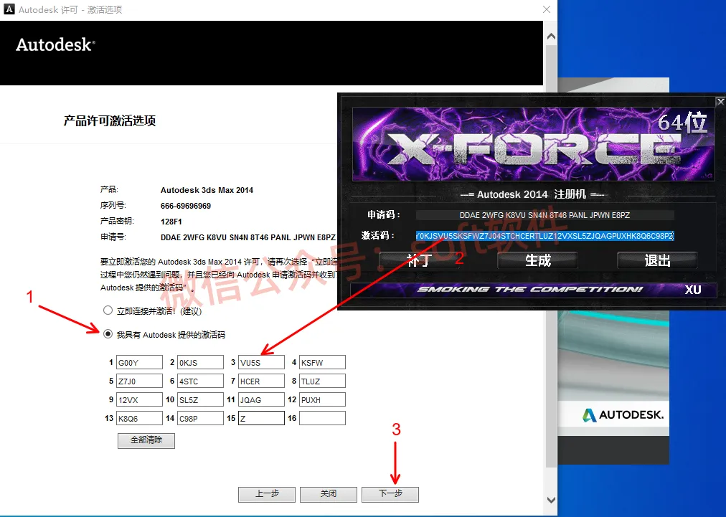The height and width of the screenshot is (517, 726).
Task: Click the scrollbar up arrow
Action: coord(551,36)
